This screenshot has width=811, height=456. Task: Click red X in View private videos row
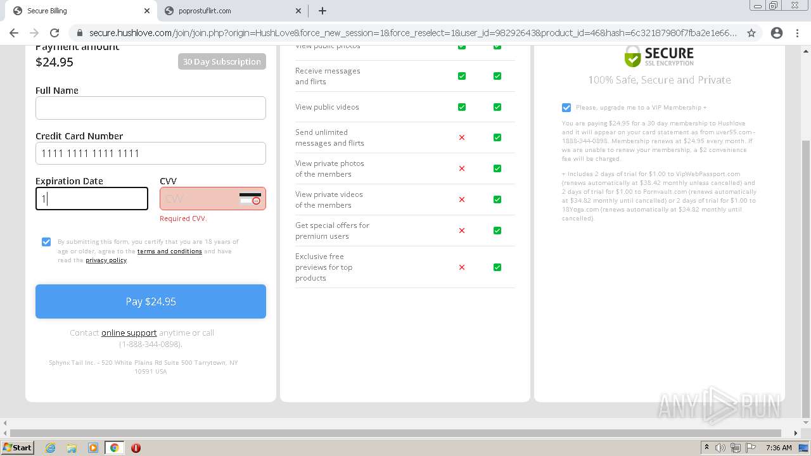coord(462,199)
